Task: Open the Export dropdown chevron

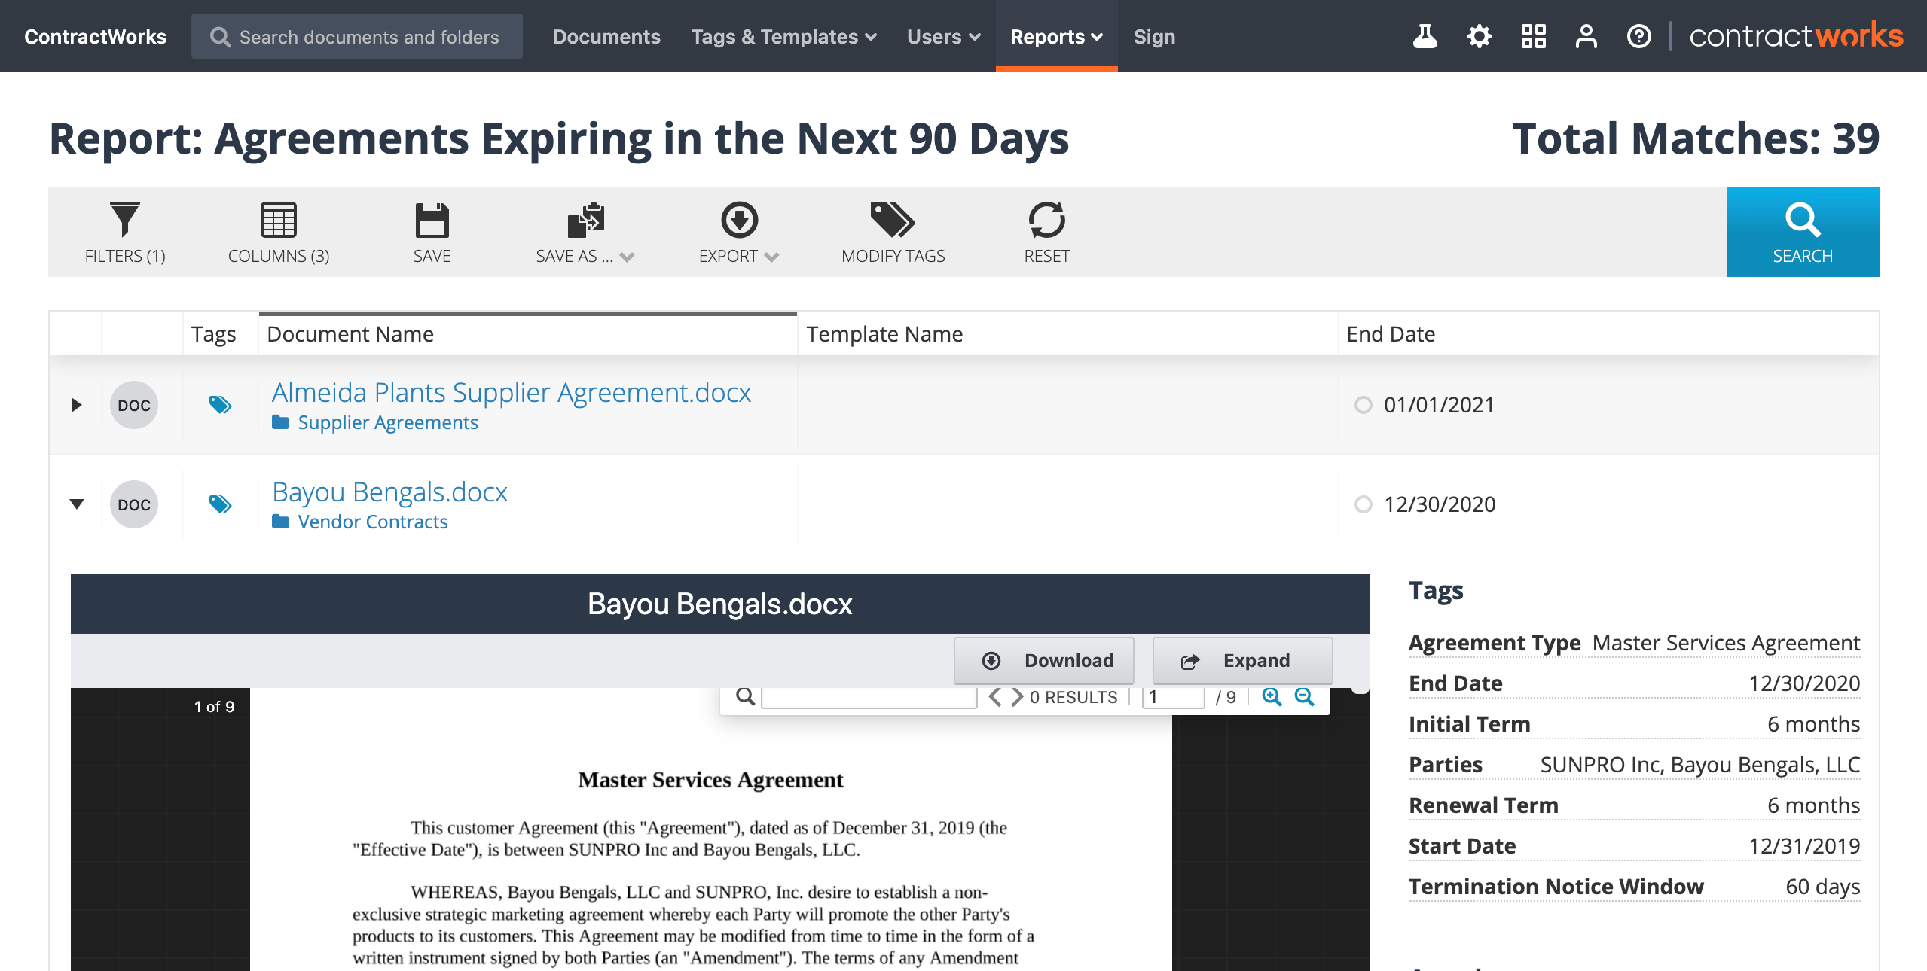Action: click(x=771, y=257)
